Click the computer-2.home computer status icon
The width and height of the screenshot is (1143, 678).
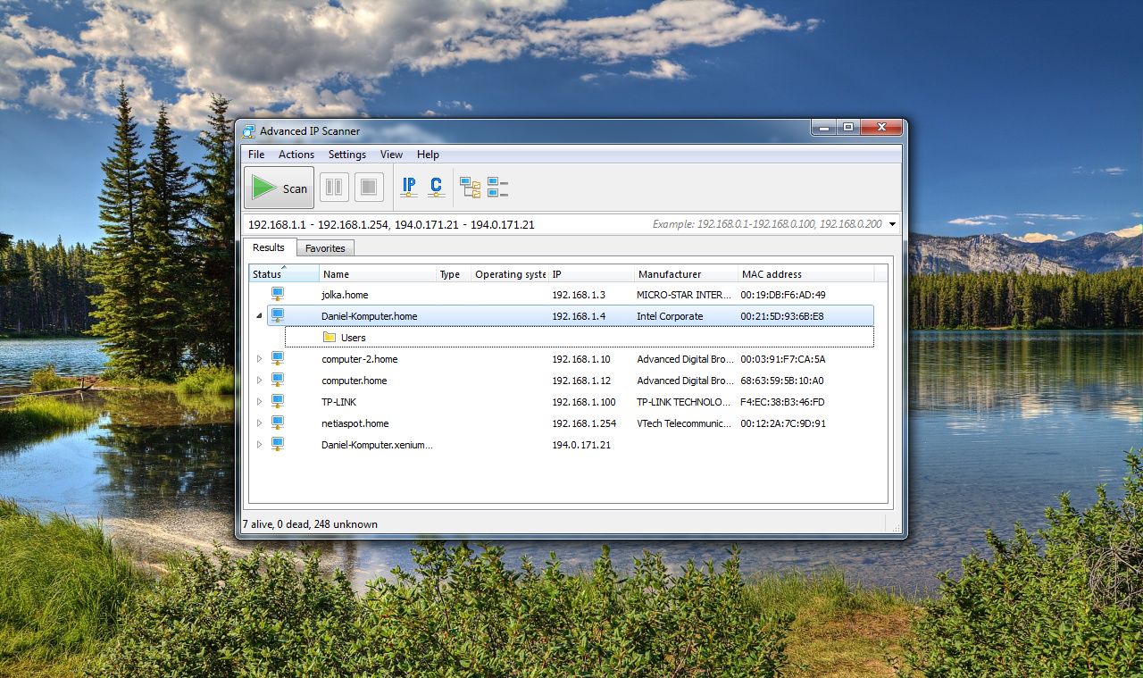point(278,358)
